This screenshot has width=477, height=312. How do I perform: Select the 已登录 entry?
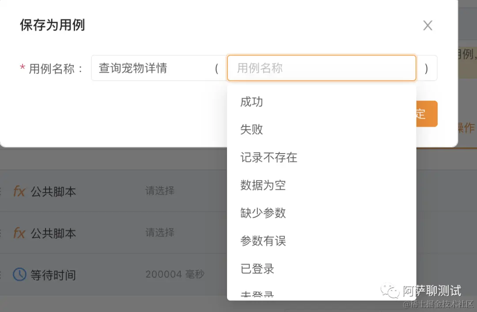(x=257, y=269)
